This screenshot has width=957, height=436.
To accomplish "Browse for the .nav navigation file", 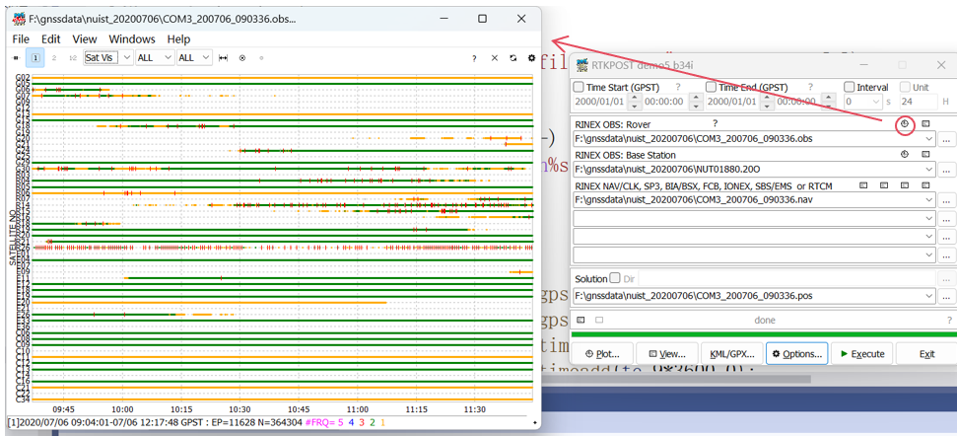I will click(946, 199).
